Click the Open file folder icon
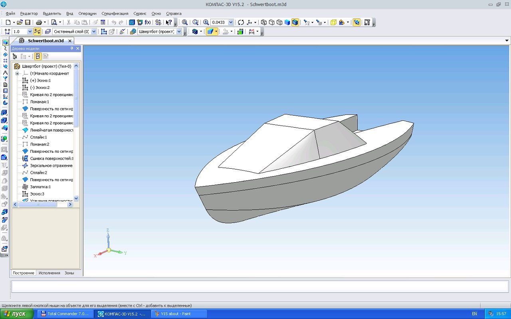This screenshot has height=319, width=511. tap(20, 22)
